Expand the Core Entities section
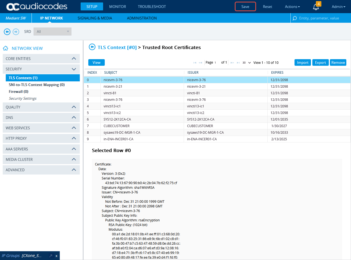 (x=41, y=59)
